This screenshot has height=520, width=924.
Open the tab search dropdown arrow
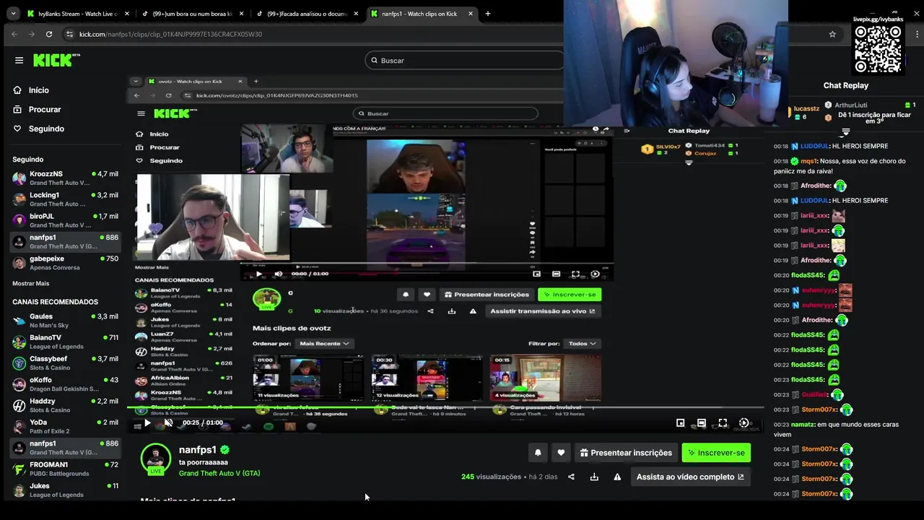pyautogui.click(x=13, y=13)
